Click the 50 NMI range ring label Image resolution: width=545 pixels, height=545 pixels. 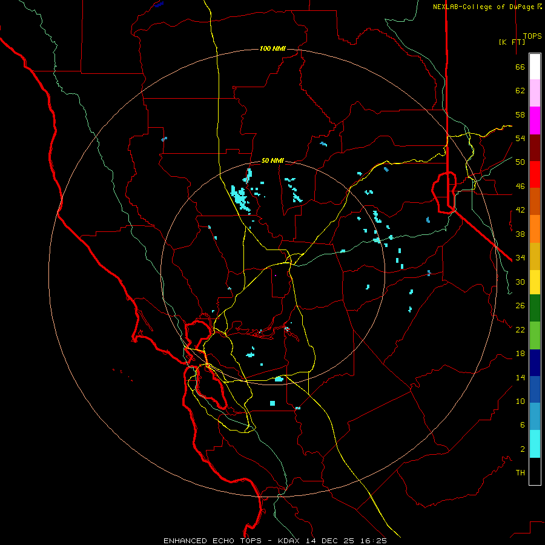coord(272,160)
